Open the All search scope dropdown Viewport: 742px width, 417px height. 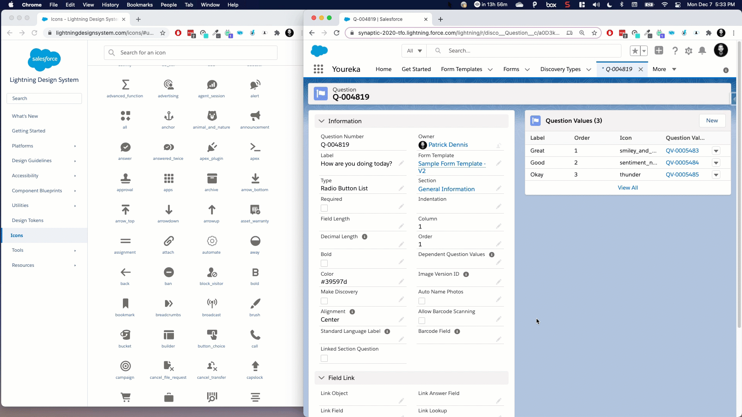pos(414,51)
